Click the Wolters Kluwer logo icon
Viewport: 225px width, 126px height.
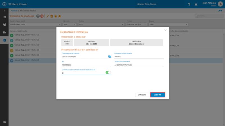4,4
